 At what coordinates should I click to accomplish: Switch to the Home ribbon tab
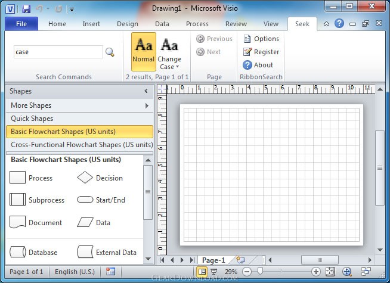click(x=57, y=24)
